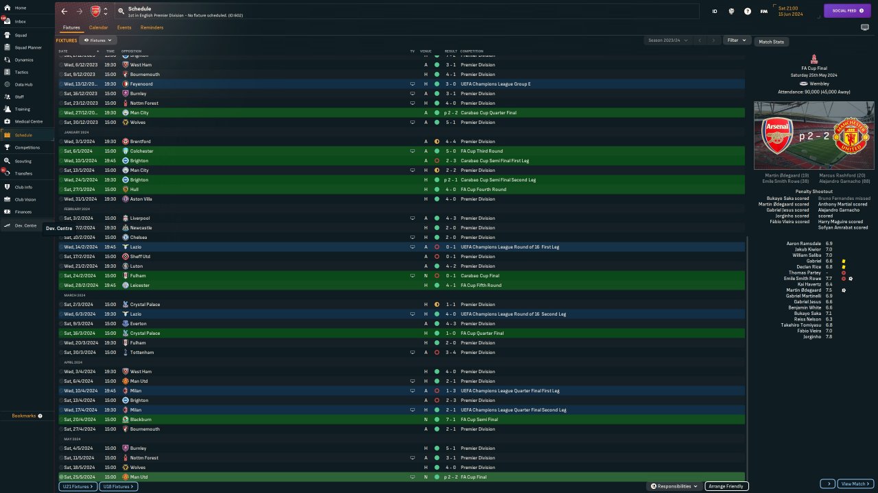This screenshot has width=878, height=493.
Task: Click TV icon on Feyenoord fixture row
Action: tap(412, 84)
